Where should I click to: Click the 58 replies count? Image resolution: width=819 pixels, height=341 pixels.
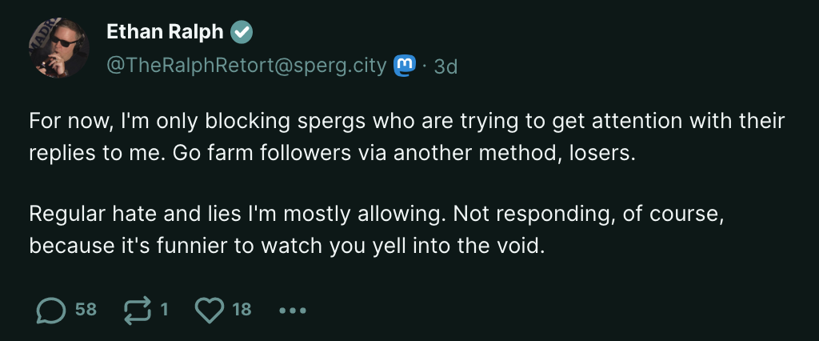click(86, 309)
